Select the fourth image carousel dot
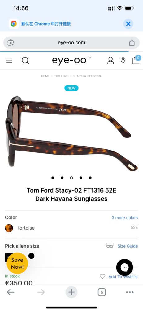 point(81,178)
